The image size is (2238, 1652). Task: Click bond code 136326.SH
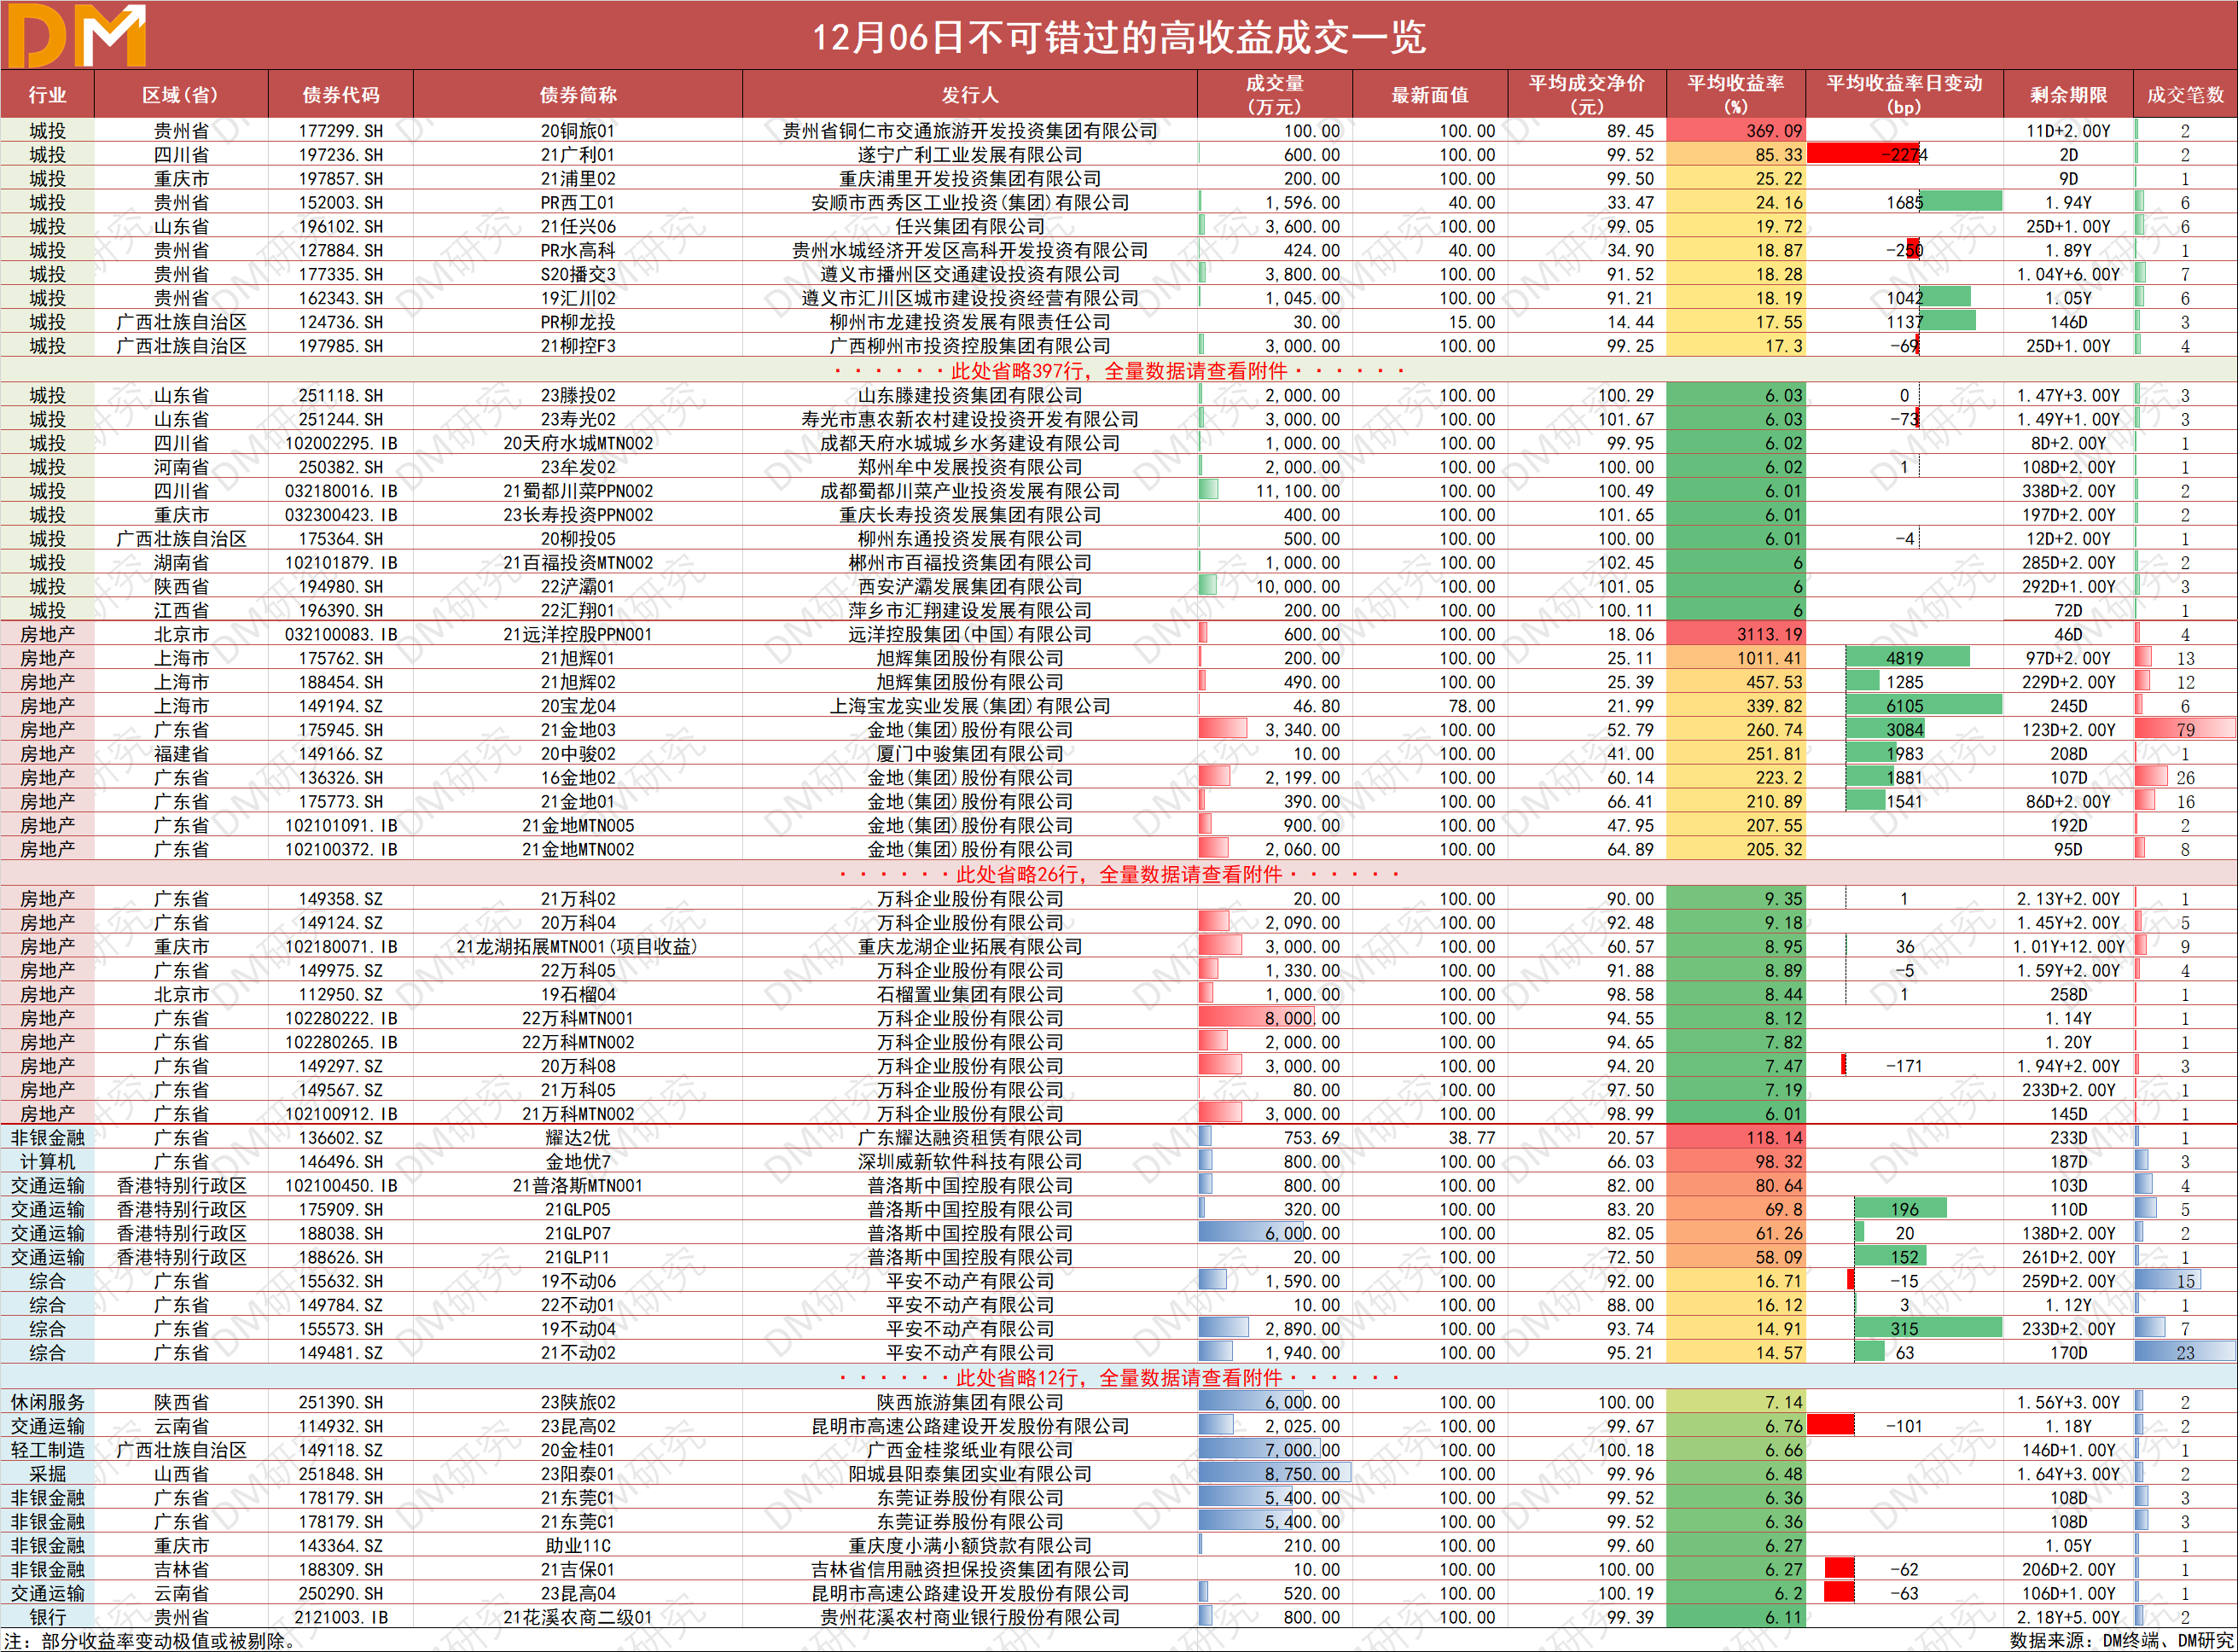coord(341,779)
